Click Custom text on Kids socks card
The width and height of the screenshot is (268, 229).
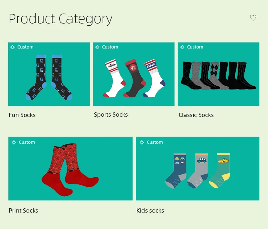click(155, 142)
